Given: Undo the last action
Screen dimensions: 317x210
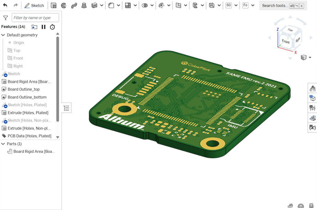Looking at the screenshot, I should (x=5, y=5).
